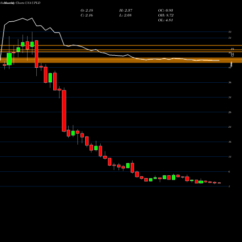
Task: Click the 31 price axis label
Action: (x=230, y=97)
